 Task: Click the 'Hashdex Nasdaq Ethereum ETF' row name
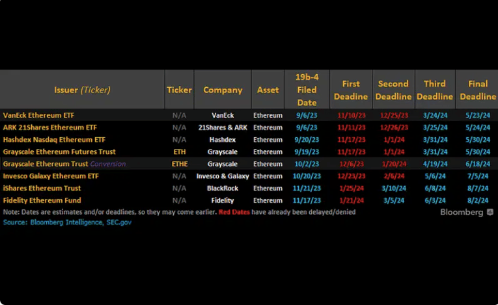pyautogui.click(x=54, y=140)
